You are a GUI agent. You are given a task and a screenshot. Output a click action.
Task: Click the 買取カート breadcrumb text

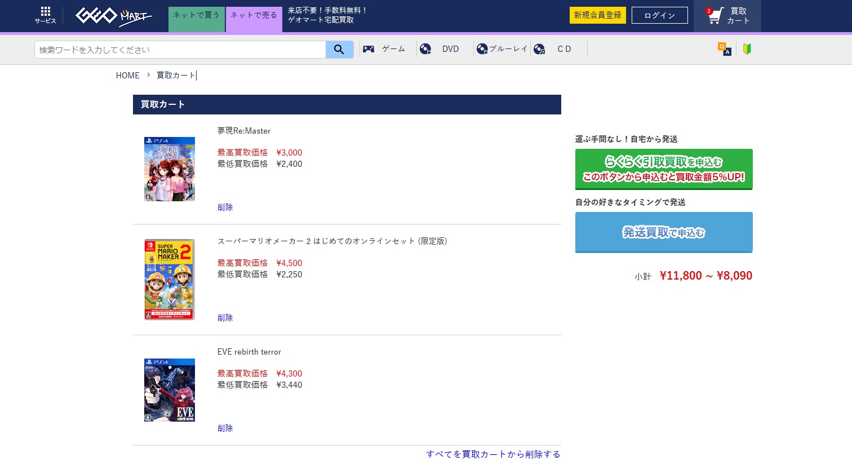tap(176, 76)
